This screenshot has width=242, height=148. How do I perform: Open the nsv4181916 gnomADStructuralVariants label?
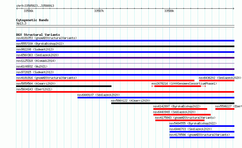[46, 78]
